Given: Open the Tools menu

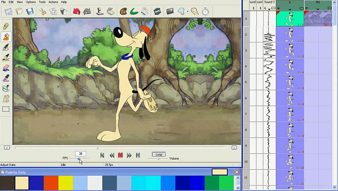Looking at the screenshot, I should [42, 2].
